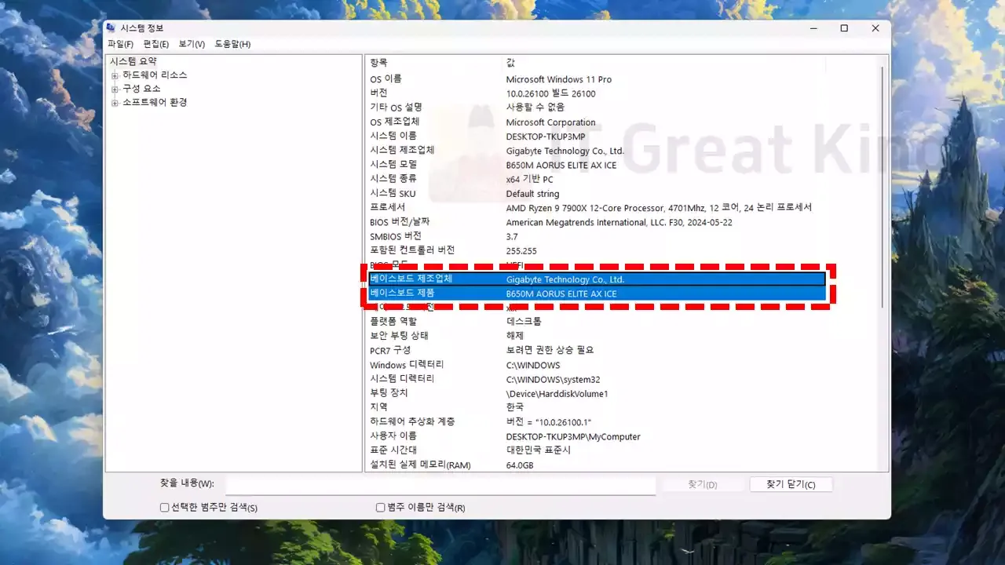Screen dimensions: 1005x565
Task: Select the 플랫폼 역할 row
Action: point(597,322)
